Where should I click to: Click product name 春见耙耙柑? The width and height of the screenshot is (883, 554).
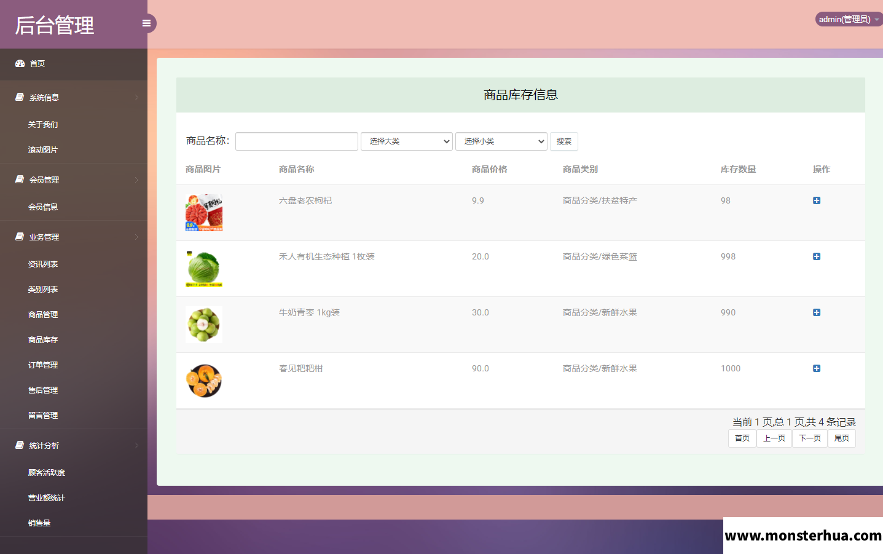click(x=301, y=368)
